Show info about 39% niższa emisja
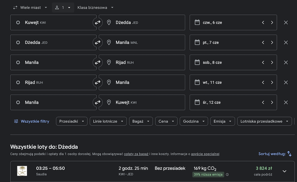 coord(227,174)
